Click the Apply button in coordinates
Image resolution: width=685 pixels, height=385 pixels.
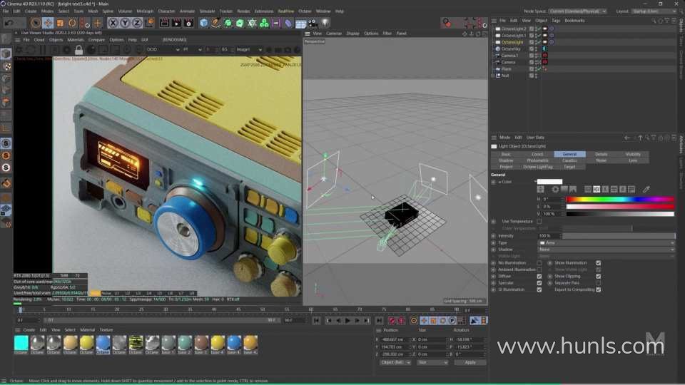pos(470,362)
